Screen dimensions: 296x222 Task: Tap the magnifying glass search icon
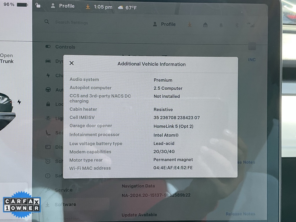point(47,22)
